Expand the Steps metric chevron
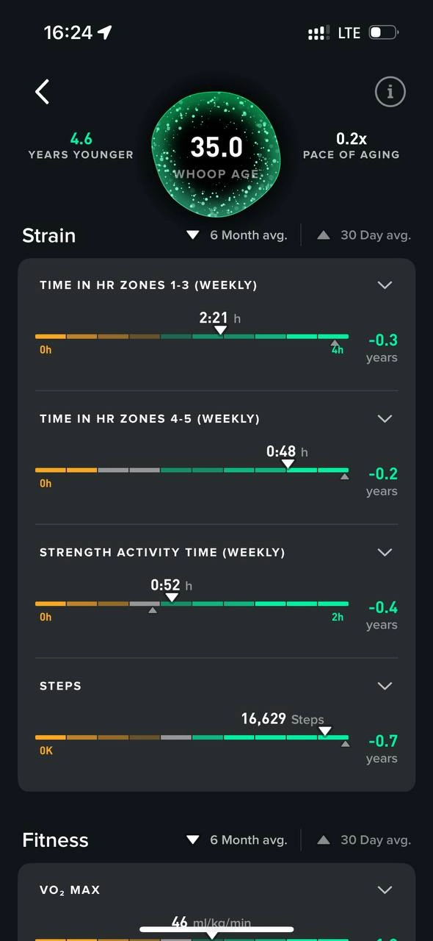The height and width of the screenshot is (941, 433). pos(385,685)
